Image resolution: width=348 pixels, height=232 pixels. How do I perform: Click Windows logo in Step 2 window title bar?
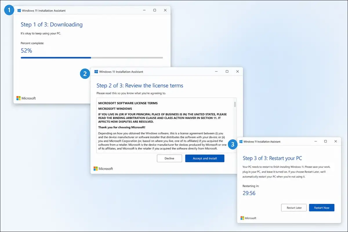point(96,72)
